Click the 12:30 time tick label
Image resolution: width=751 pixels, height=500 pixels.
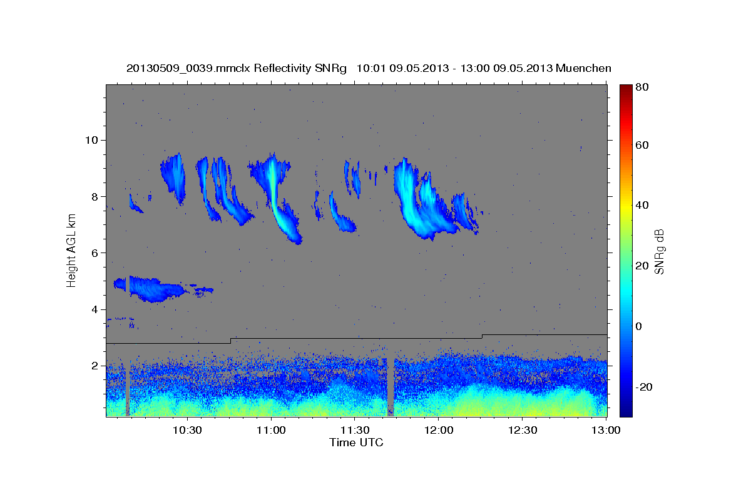pos(523,430)
